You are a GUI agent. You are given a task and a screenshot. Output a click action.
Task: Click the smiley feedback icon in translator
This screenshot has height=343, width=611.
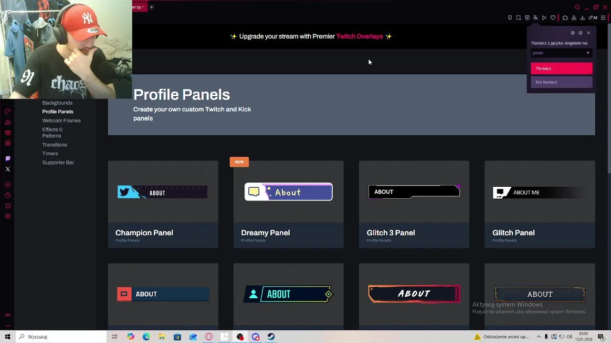[x=580, y=33]
